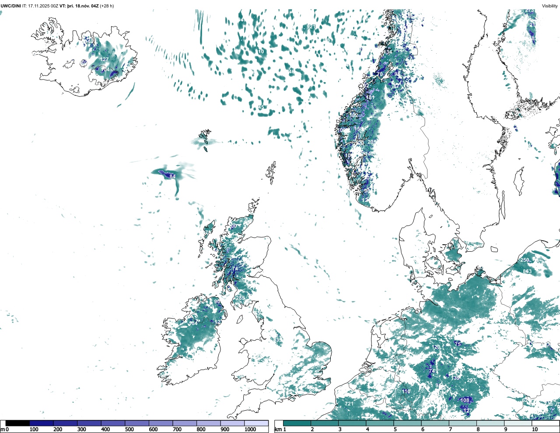
Task: Click the '84' value west of Faroes
Action: 172,177
